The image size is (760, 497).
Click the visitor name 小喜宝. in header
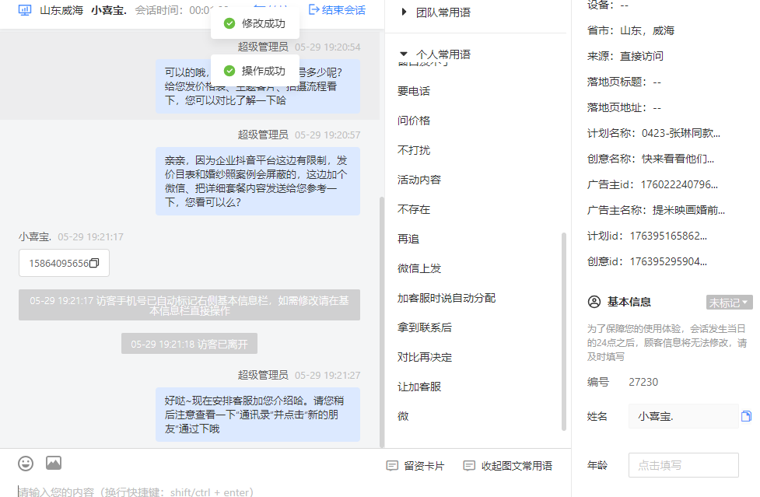(109, 10)
